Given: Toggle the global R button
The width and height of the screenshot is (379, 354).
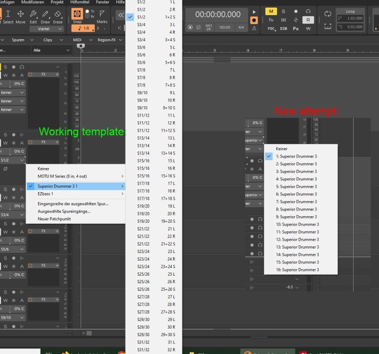Looking at the screenshot, I should pyautogui.click(x=308, y=20).
